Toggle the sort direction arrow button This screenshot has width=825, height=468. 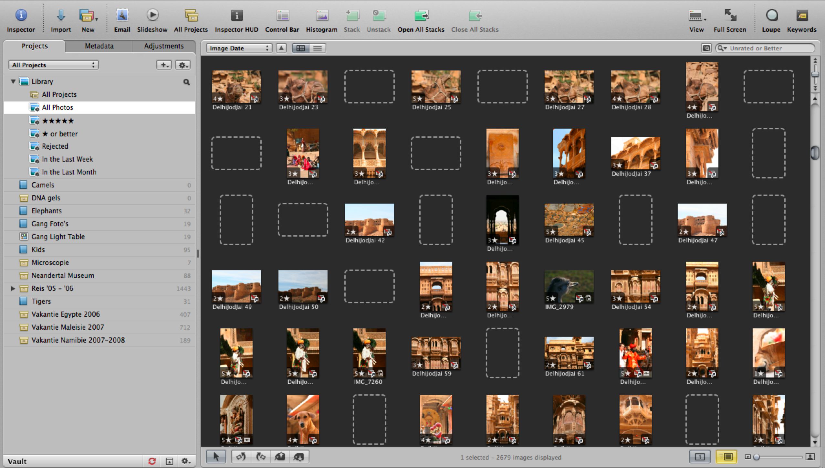(281, 48)
